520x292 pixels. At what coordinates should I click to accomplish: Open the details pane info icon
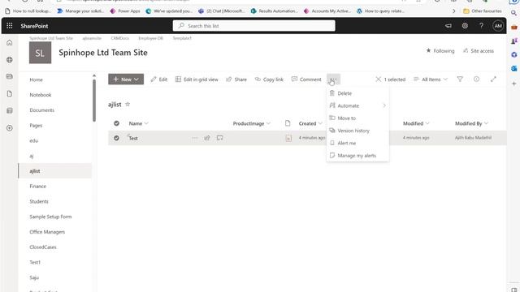(477, 79)
